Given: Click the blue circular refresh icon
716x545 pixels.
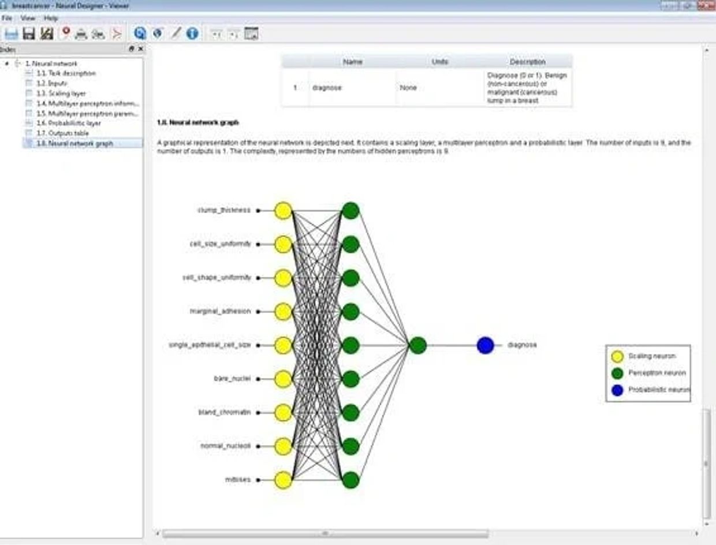Looking at the screenshot, I should (x=140, y=33).
